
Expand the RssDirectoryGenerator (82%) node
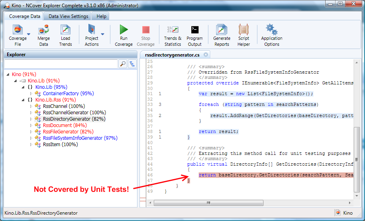(31, 119)
